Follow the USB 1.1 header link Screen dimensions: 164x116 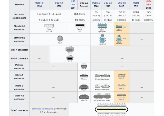pyautogui.click(x=59, y=3)
